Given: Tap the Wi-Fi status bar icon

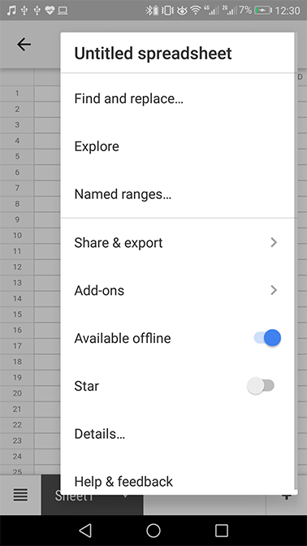Looking at the screenshot, I should click(196, 11).
